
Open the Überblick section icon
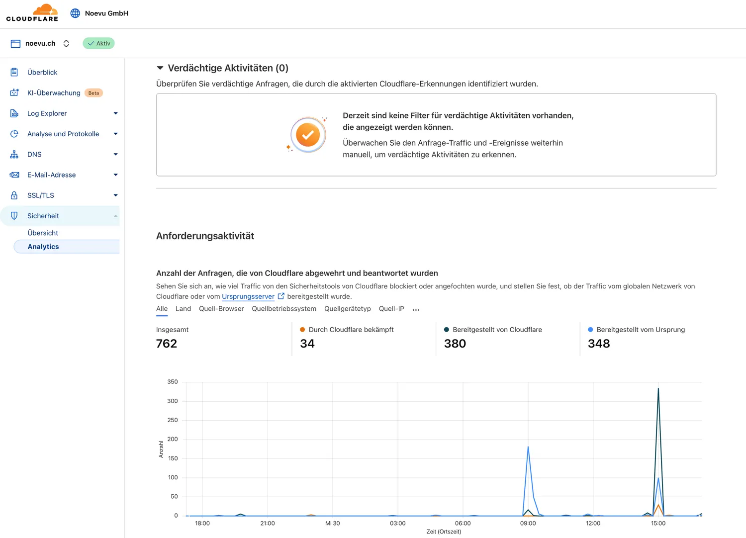click(14, 72)
